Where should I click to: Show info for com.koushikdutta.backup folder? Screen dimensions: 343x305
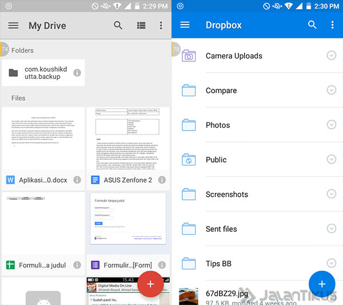tap(77, 73)
